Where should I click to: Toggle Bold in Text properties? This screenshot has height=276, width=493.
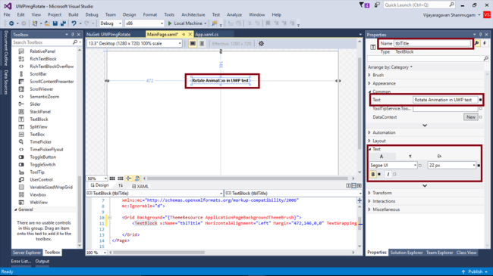pos(373,175)
